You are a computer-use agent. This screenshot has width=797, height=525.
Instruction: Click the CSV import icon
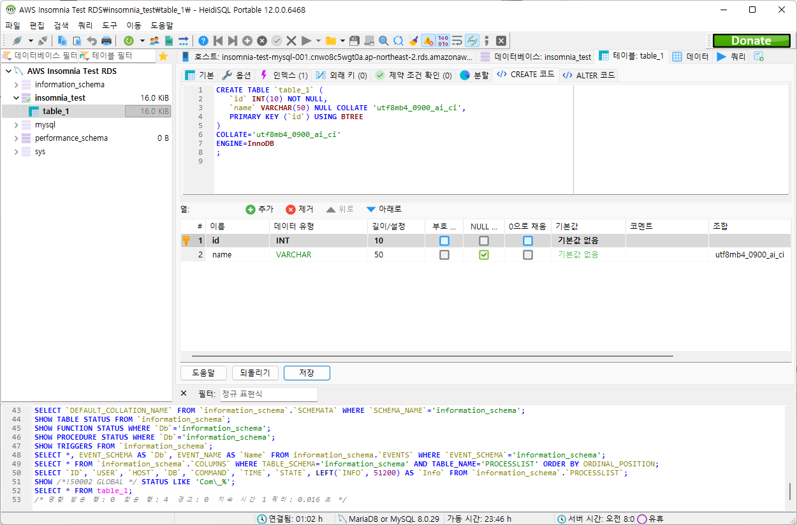coord(169,41)
